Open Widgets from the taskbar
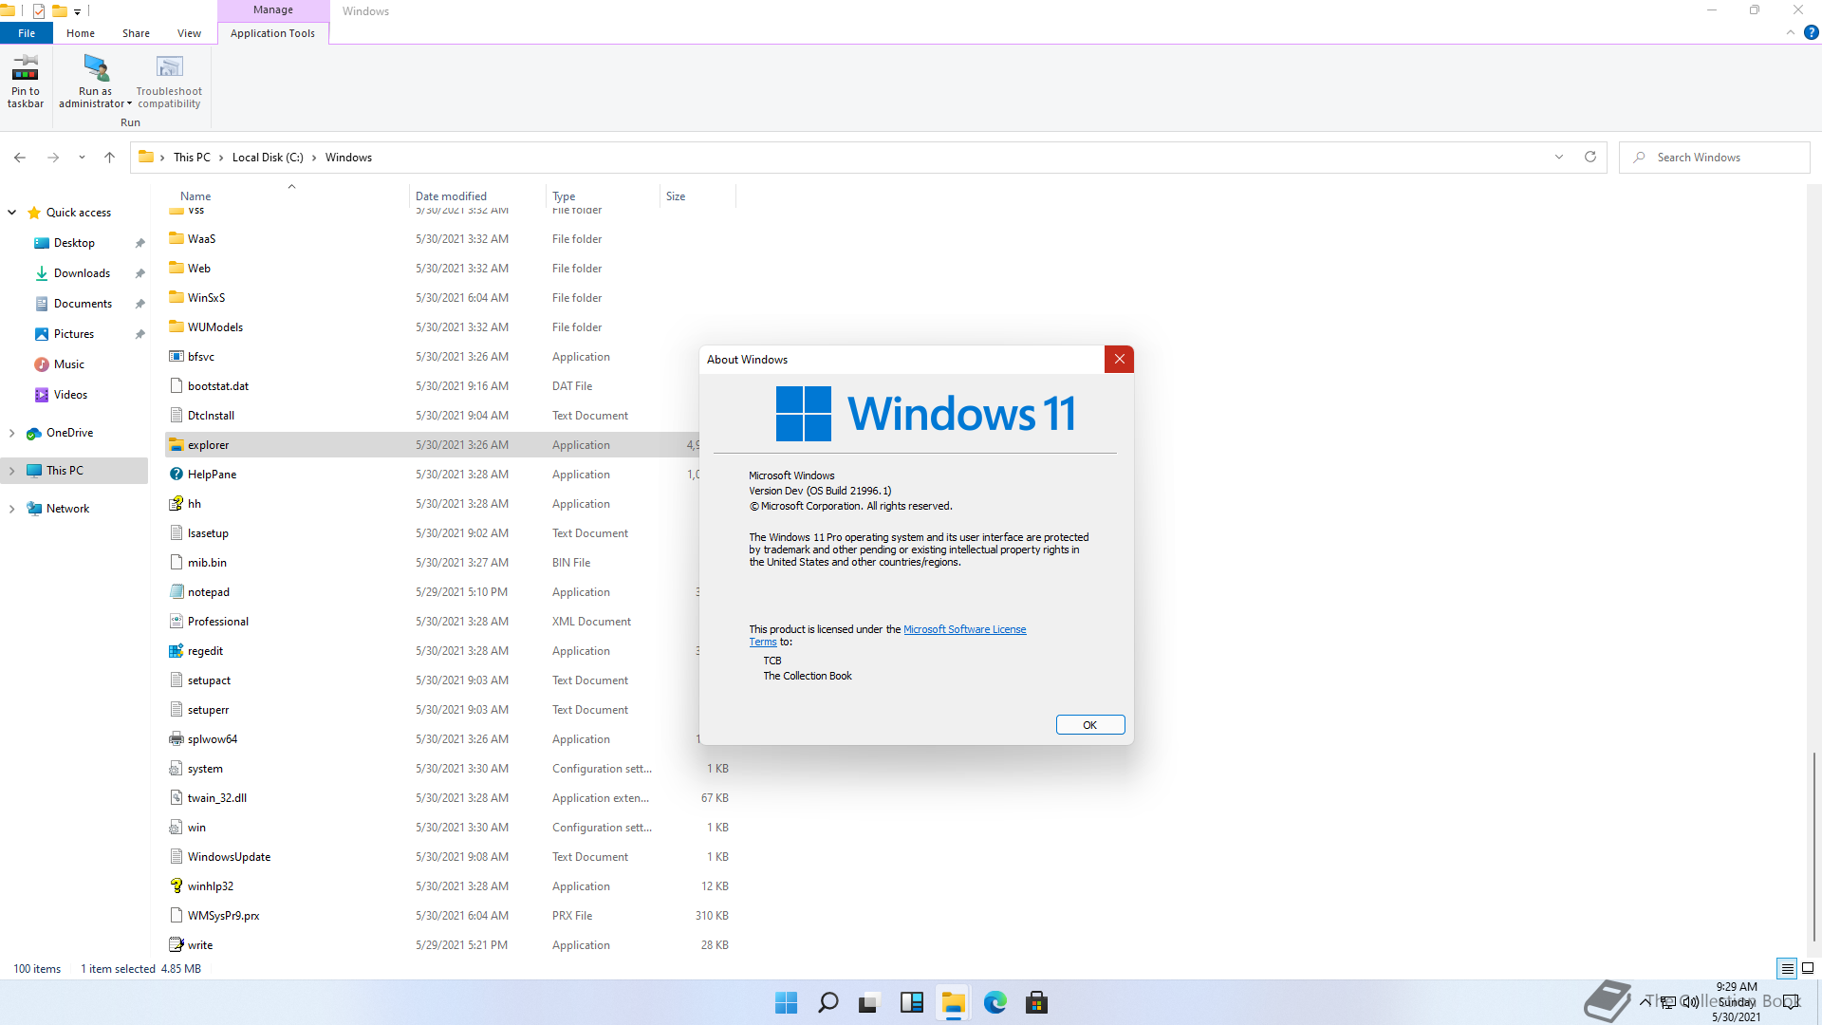Viewport: 1822px width, 1025px height. point(912,1002)
